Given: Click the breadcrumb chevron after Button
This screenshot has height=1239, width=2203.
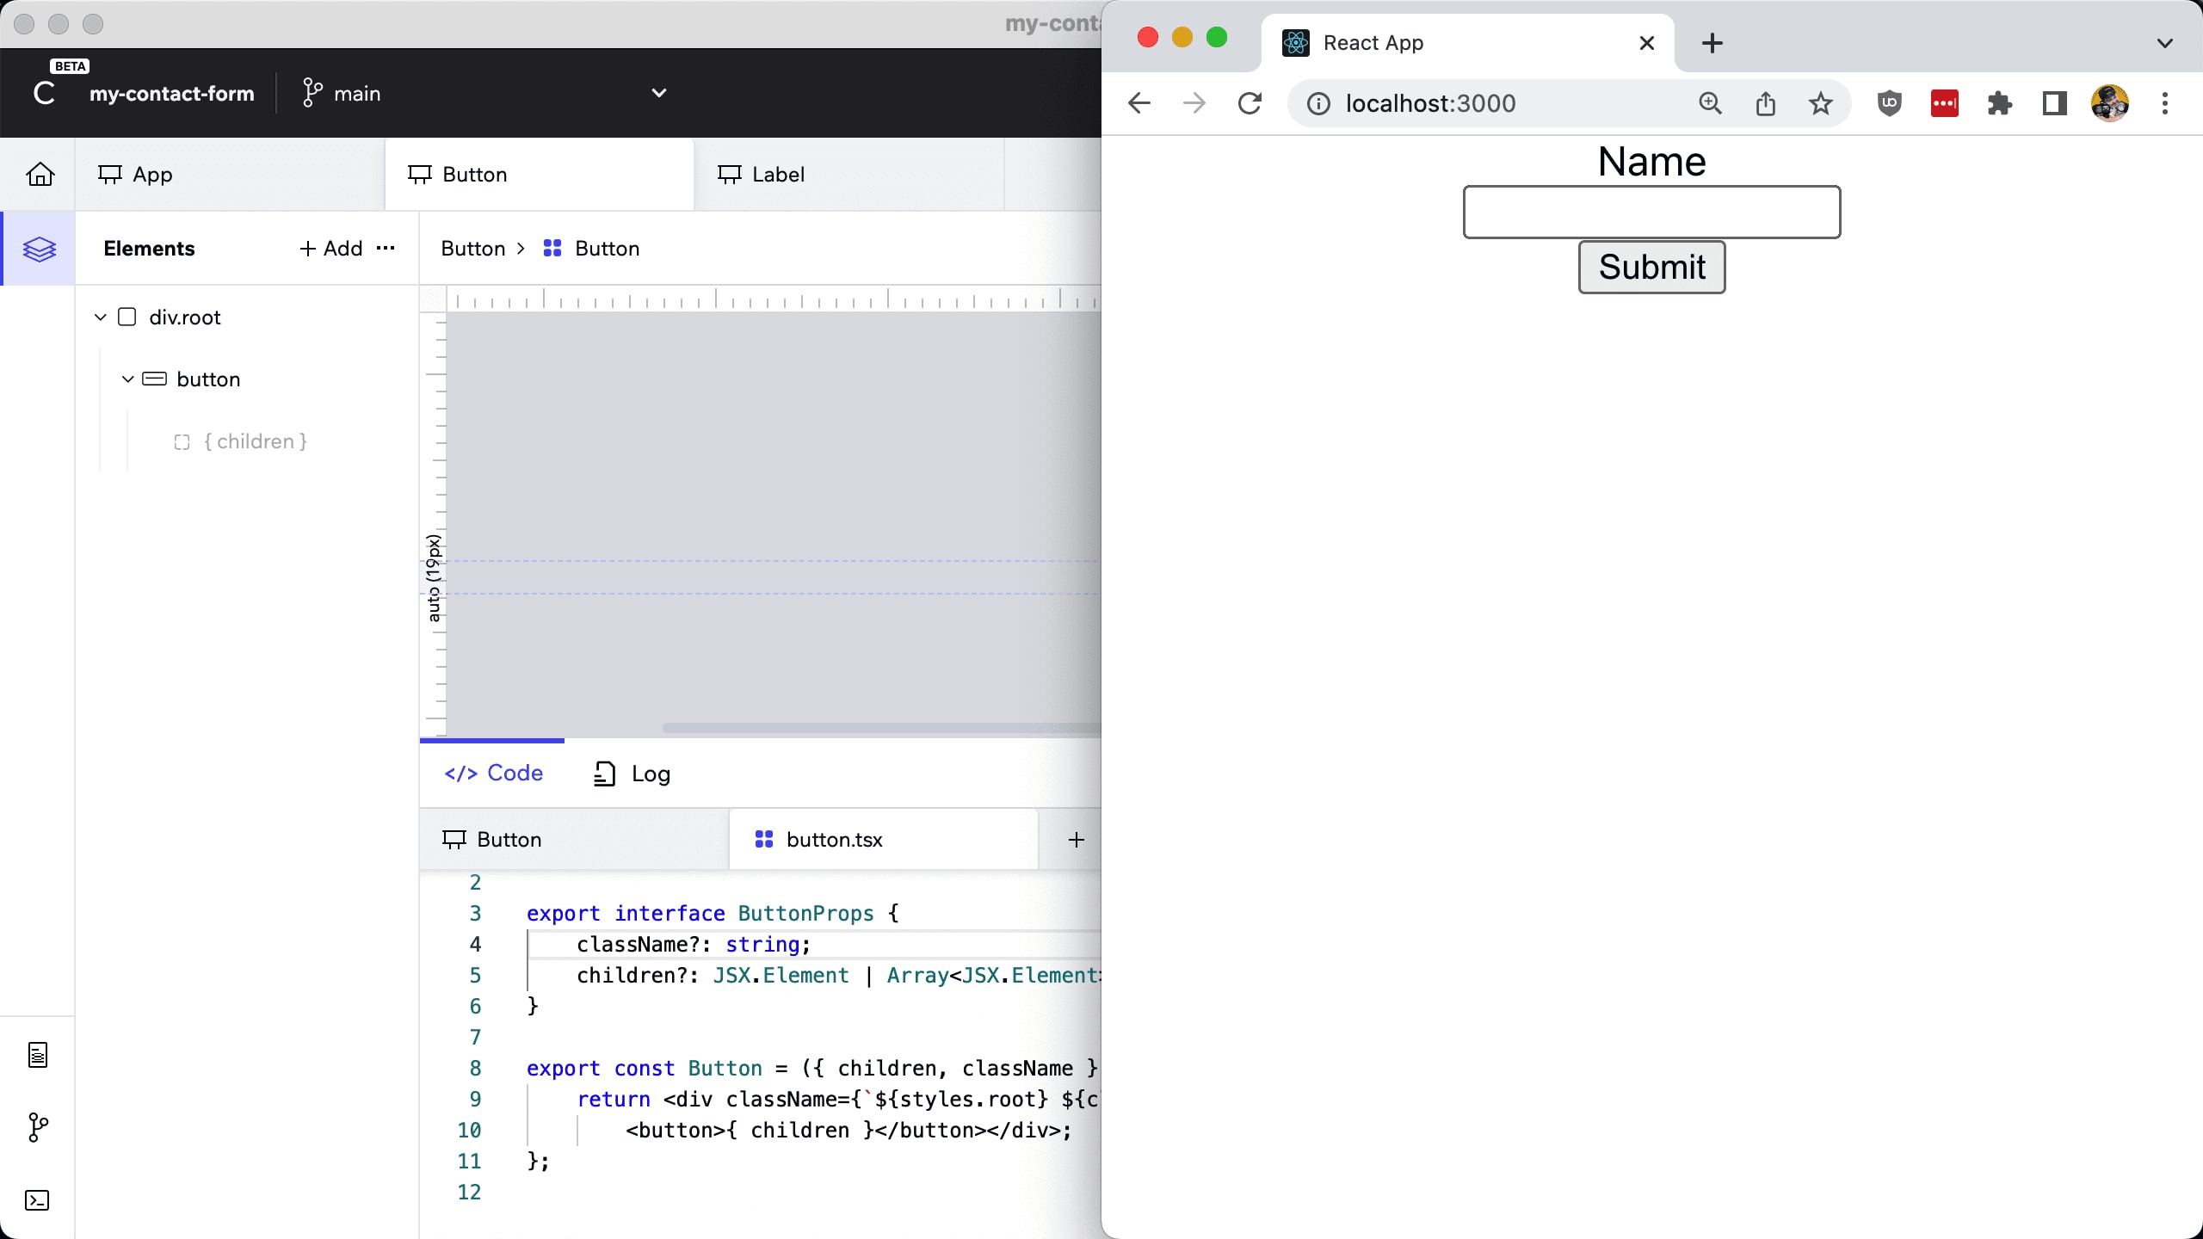Looking at the screenshot, I should tap(521, 249).
